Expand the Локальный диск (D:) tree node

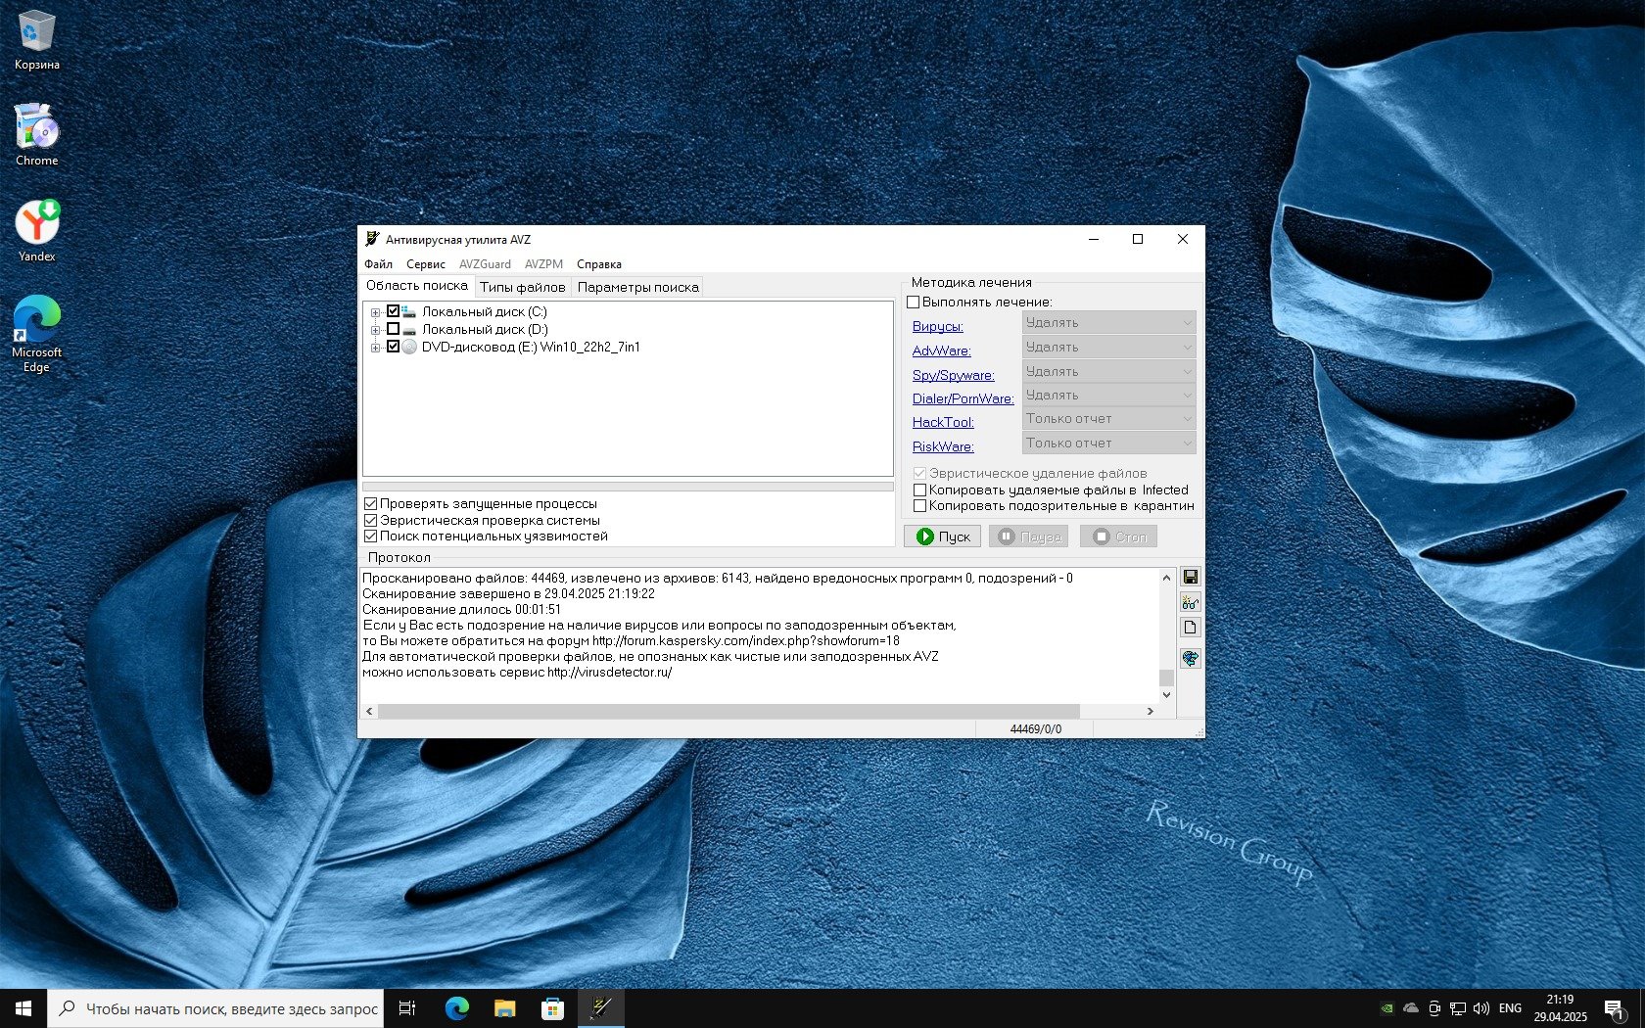[x=375, y=330]
